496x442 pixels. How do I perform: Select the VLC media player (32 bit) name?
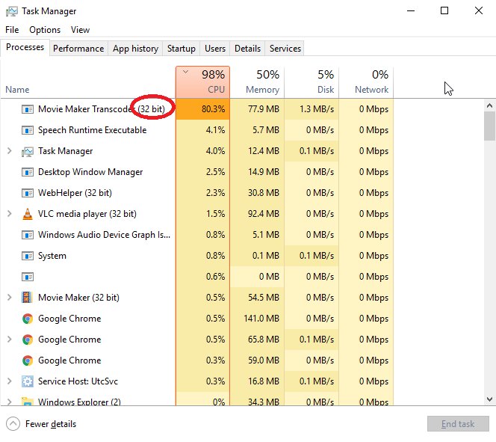point(87,214)
